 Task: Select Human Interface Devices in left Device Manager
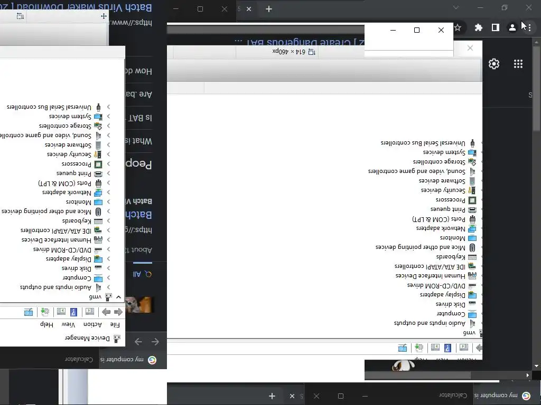pos(57,240)
